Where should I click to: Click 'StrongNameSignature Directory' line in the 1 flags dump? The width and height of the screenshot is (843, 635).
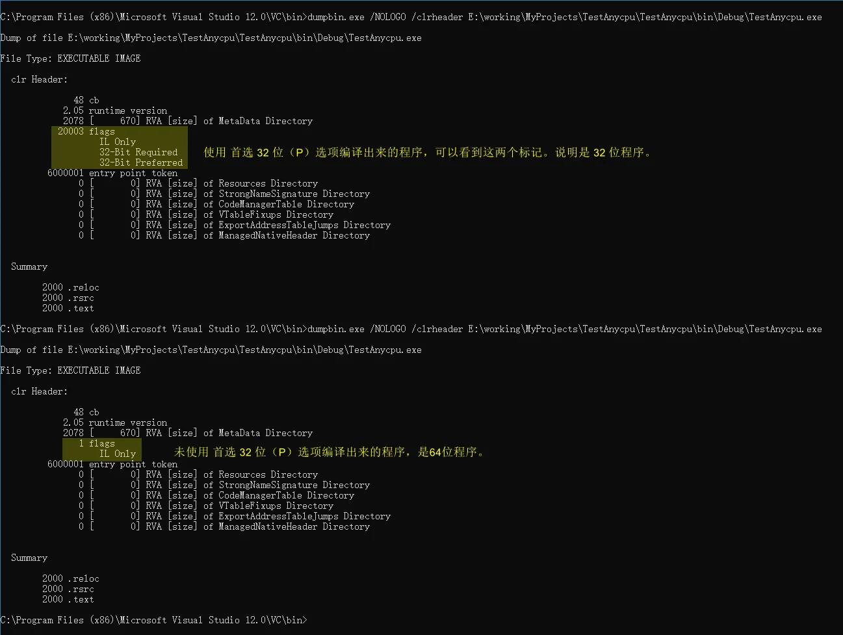pos(224,485)
